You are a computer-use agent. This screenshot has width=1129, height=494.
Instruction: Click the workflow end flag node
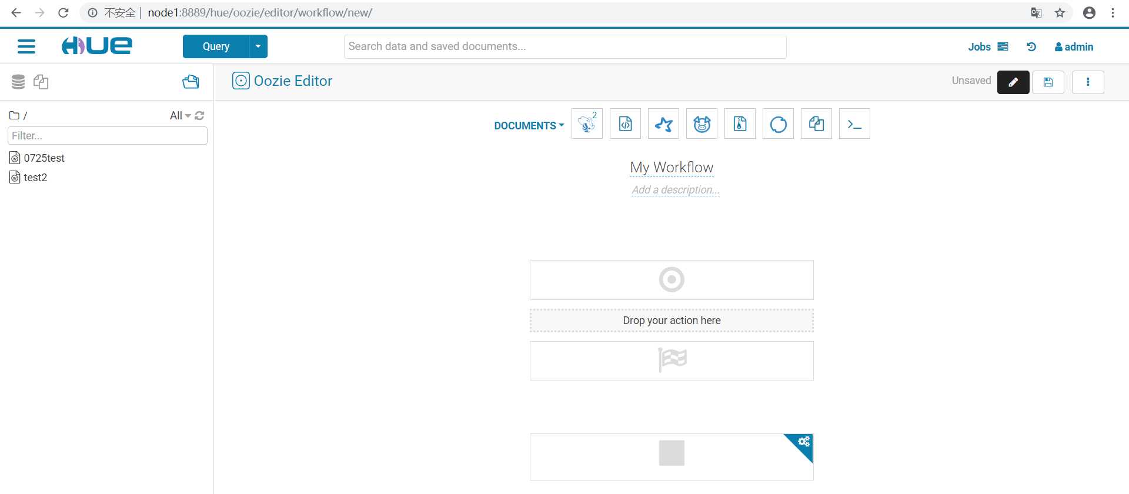(x=672, y=361)
